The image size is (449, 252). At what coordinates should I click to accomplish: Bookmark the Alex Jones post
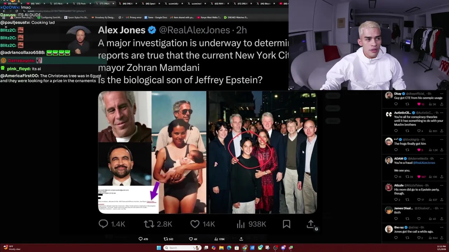coord(287,224)
